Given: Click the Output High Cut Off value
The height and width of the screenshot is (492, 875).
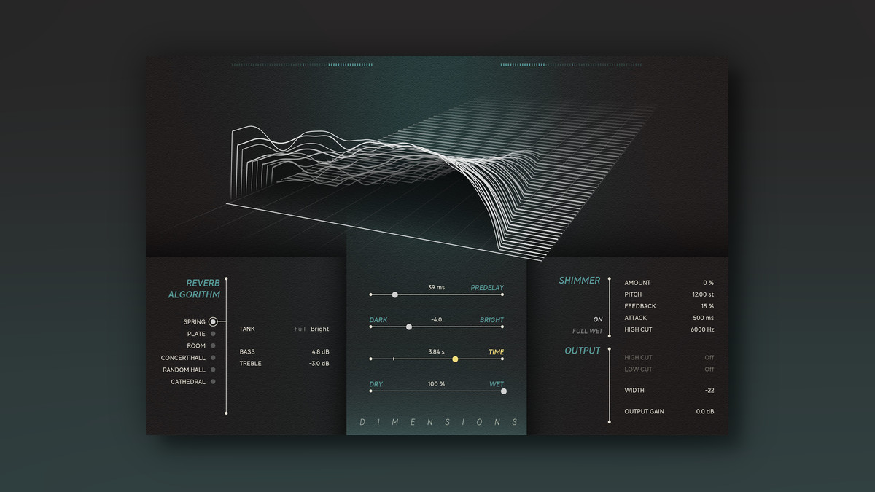Looking at the screenshot, I should coord(709,358).
